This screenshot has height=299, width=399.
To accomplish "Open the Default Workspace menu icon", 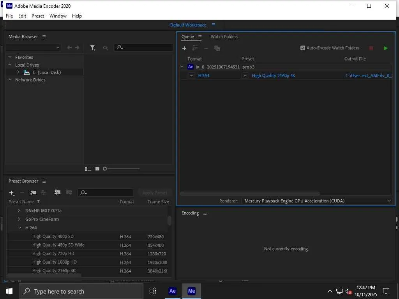I will click(x=214, y=25).
